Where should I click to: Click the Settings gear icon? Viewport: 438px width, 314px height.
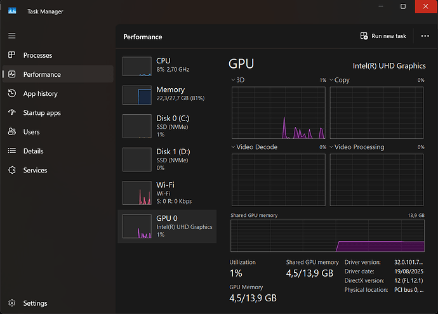tap(11, 303)
